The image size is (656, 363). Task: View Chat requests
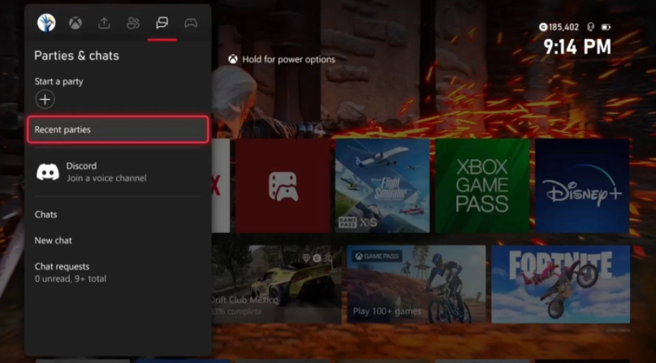(x=70, y=272)
